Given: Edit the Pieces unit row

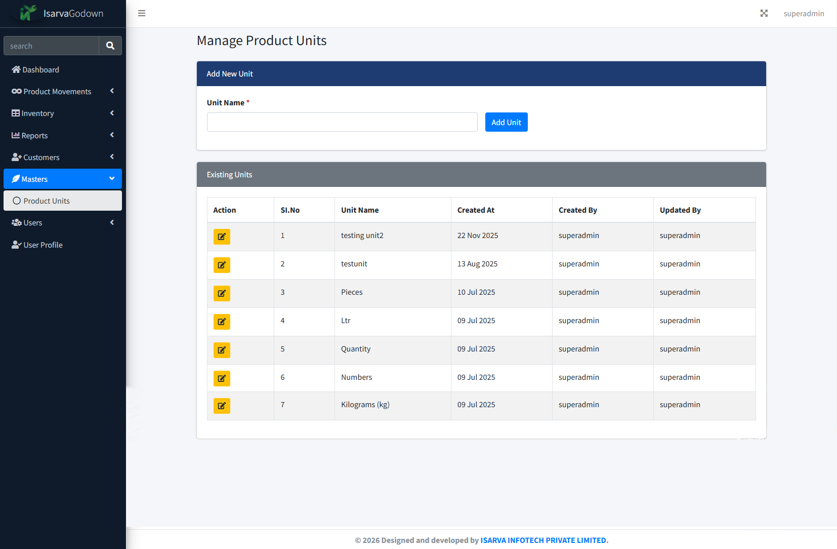Looking at the screenshot, I should coord(222,293).
